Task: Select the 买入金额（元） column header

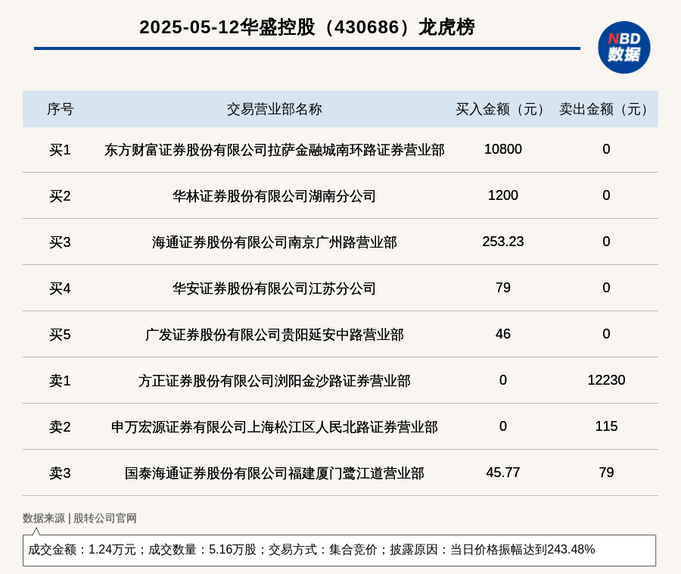Action: (503, 109)
